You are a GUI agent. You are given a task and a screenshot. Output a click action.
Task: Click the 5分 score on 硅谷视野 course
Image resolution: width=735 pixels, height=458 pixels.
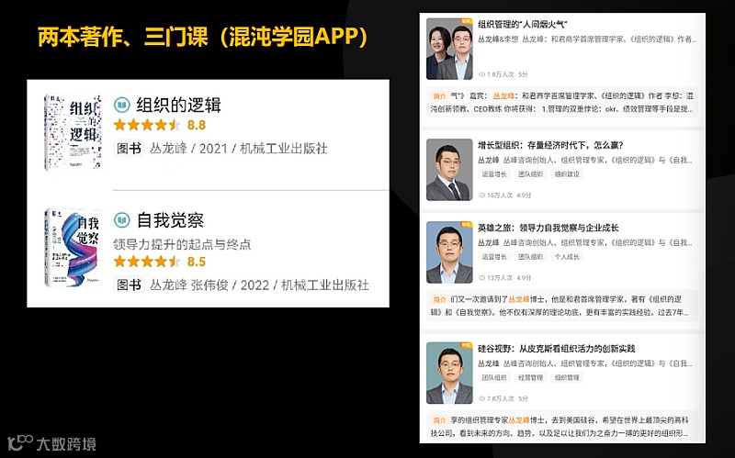tap(523, 398)
